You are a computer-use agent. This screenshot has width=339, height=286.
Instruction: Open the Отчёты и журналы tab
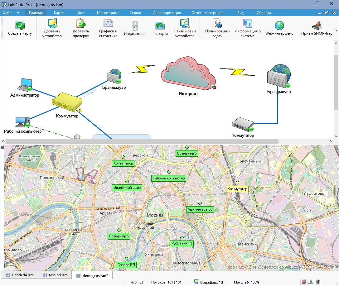(208, 13)
